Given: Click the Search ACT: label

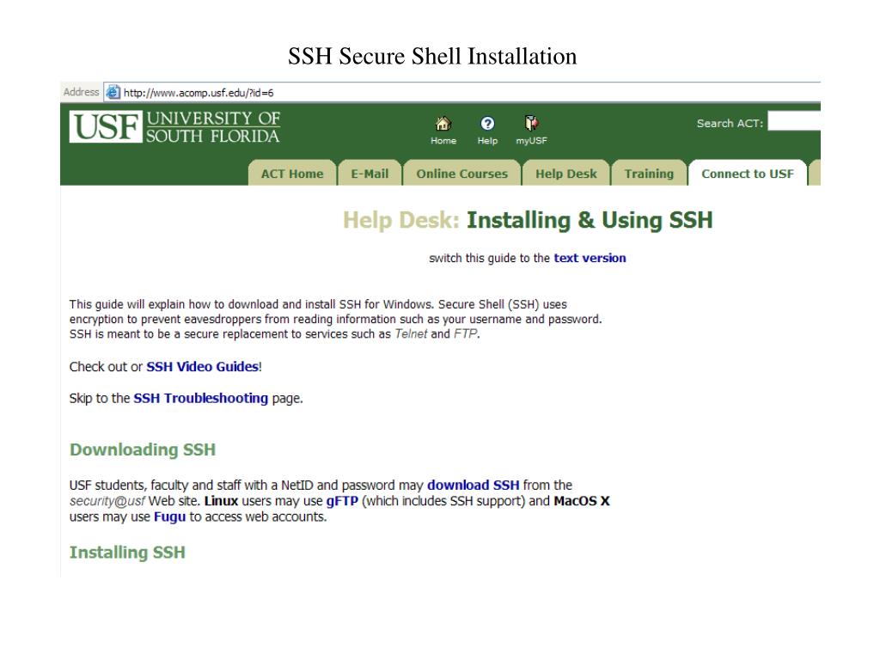Looking at the screenshot, I should point(730,124).
